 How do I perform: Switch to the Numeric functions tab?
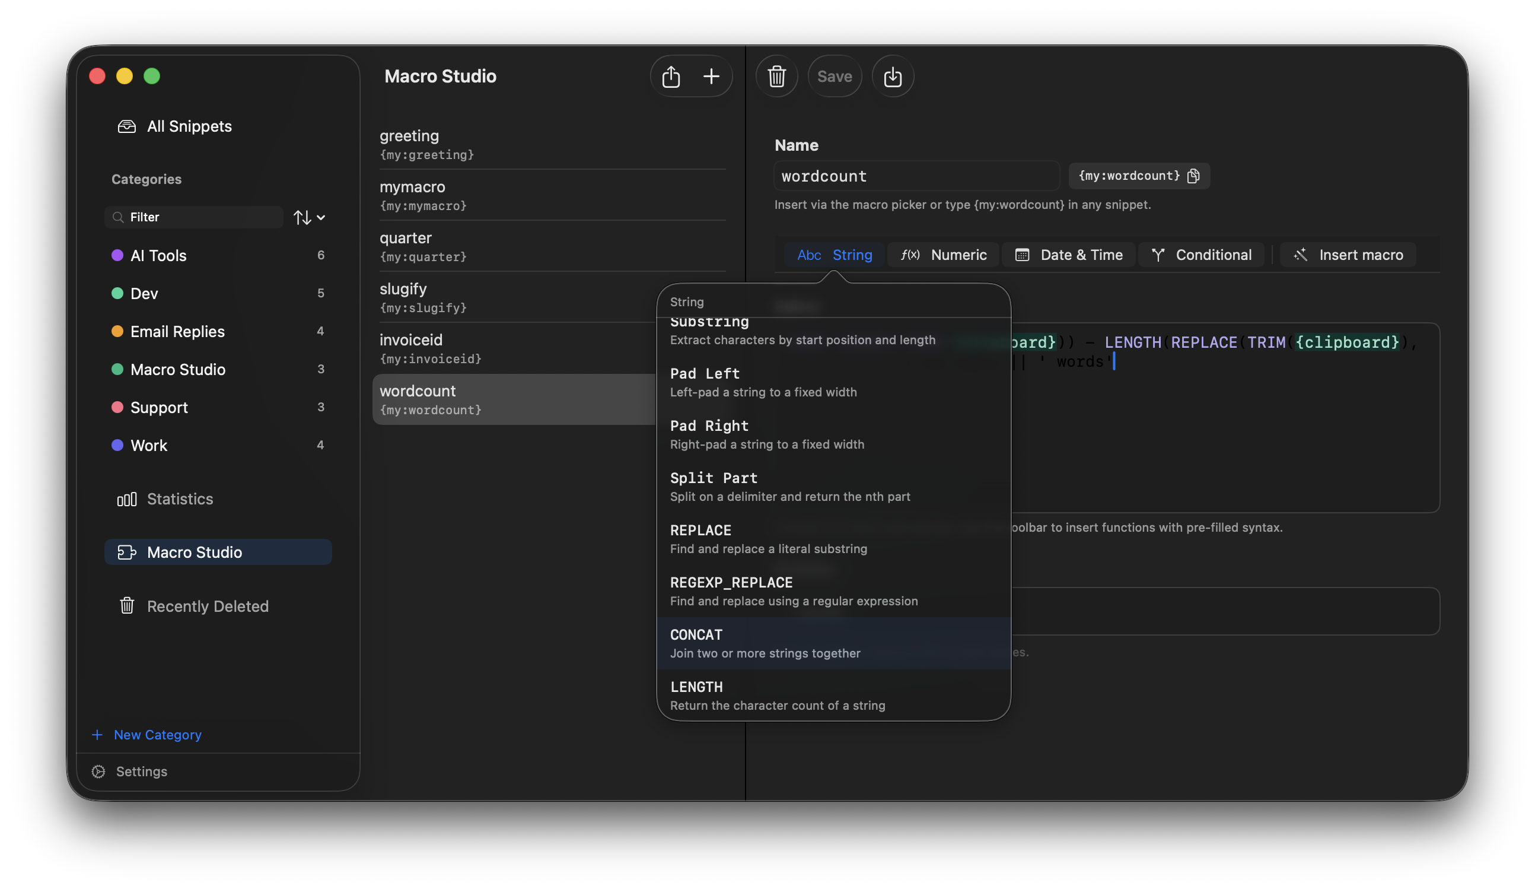coord(943,255)
